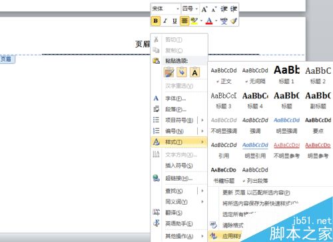The height and width of the screenshot is (242, 333).
Task: Click the globe hyperlink icon
Action: (156, 178)
